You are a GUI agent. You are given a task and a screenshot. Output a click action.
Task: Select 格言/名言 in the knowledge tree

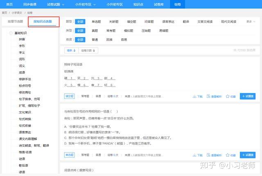tap(25, 152)
